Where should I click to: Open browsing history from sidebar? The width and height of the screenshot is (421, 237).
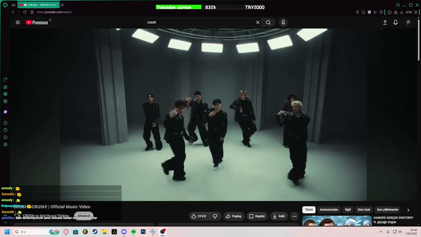tap(5, 130)
